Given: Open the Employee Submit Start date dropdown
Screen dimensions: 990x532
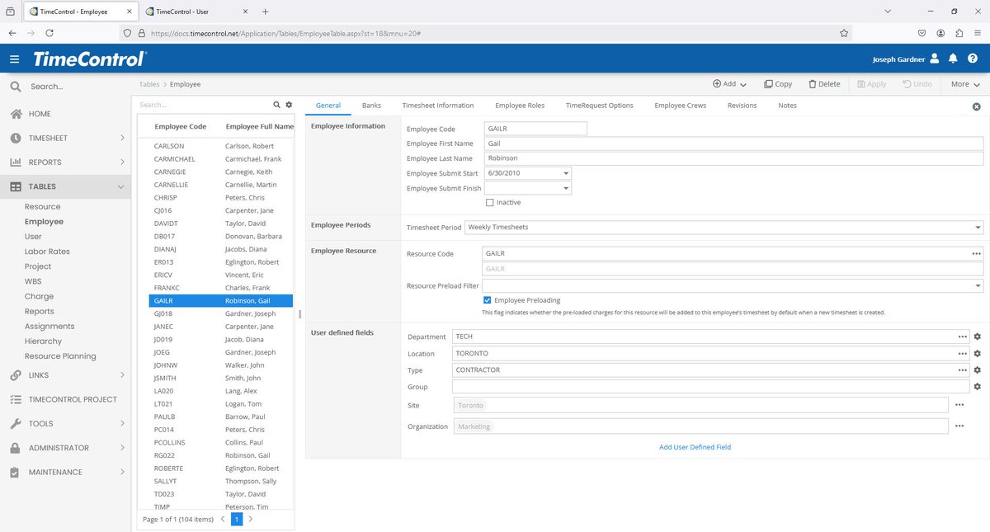Looking at the screenshot, I should click(565, 173).
